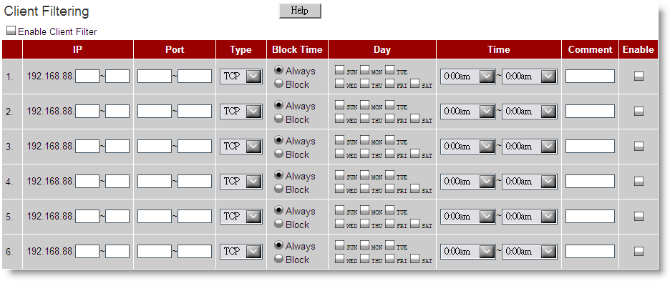Check the SUN checkbox in row 1
The width and height of the screenshot is (670, 281).
click(x=339, y=69)
